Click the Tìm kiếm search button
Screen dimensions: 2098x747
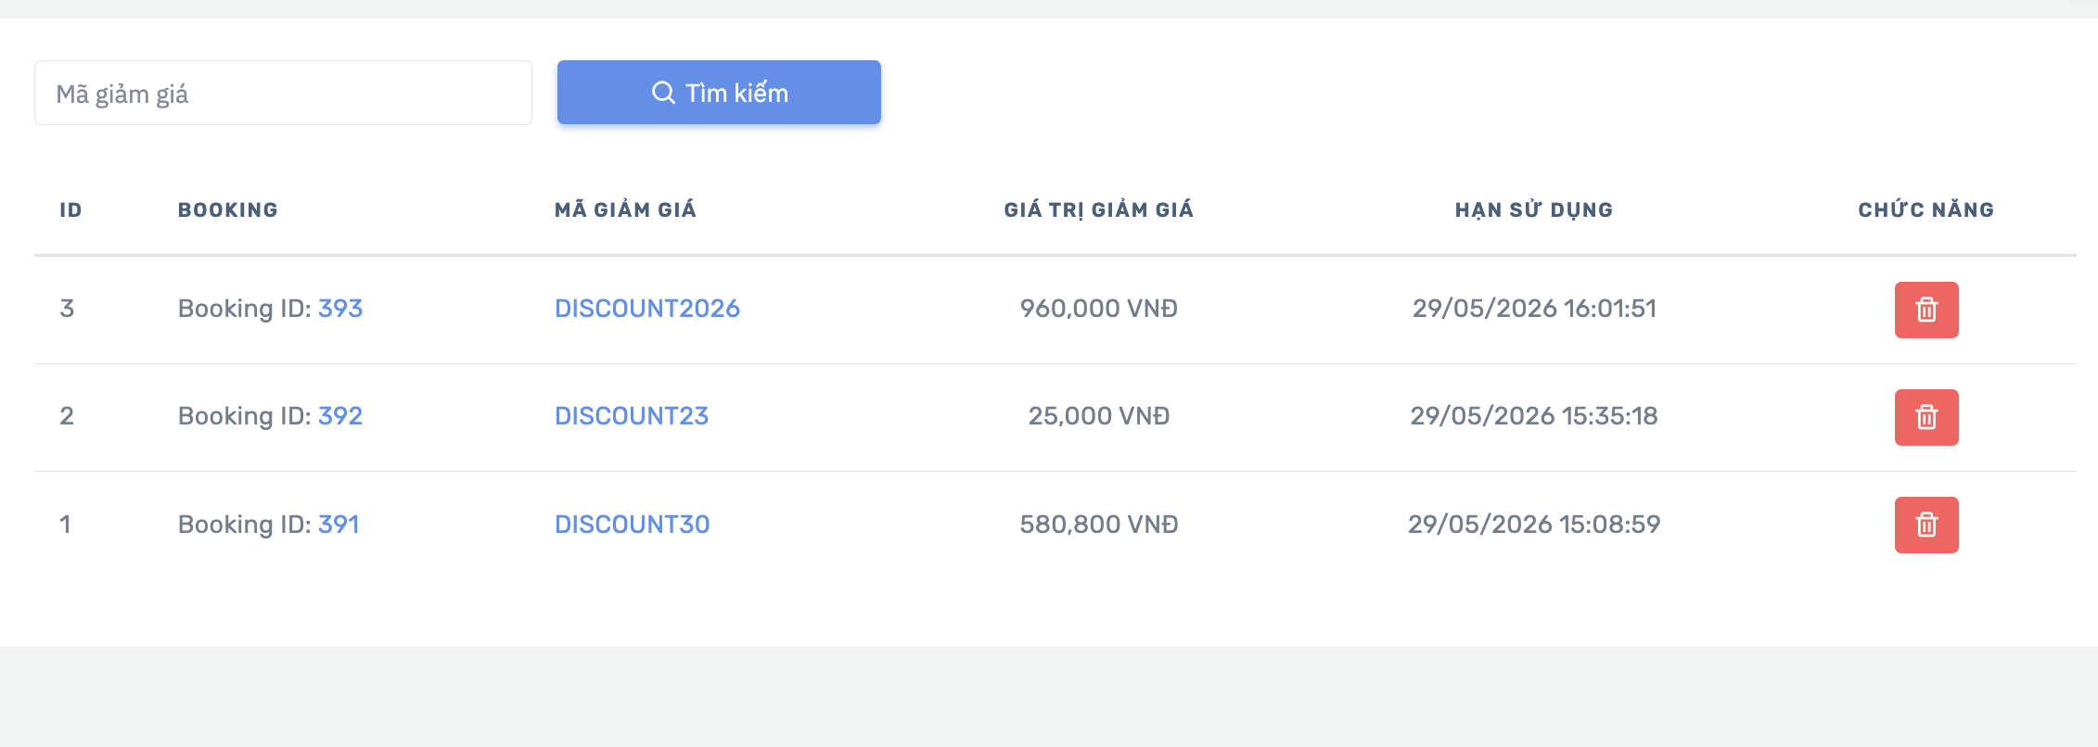click(x=719, y=93)
